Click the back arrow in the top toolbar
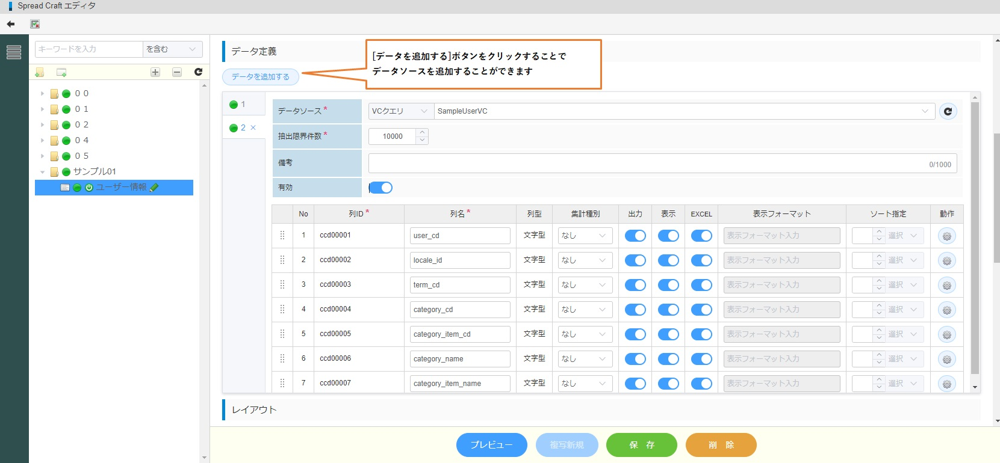The height and width of the screenshot is (463, 1000). coord(10,24)
